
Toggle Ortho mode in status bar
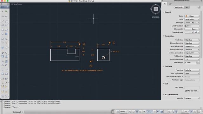[141, 111]
